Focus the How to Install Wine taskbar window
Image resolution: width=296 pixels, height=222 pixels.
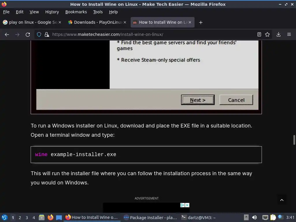pyautogui.click(x=92, y=217)
